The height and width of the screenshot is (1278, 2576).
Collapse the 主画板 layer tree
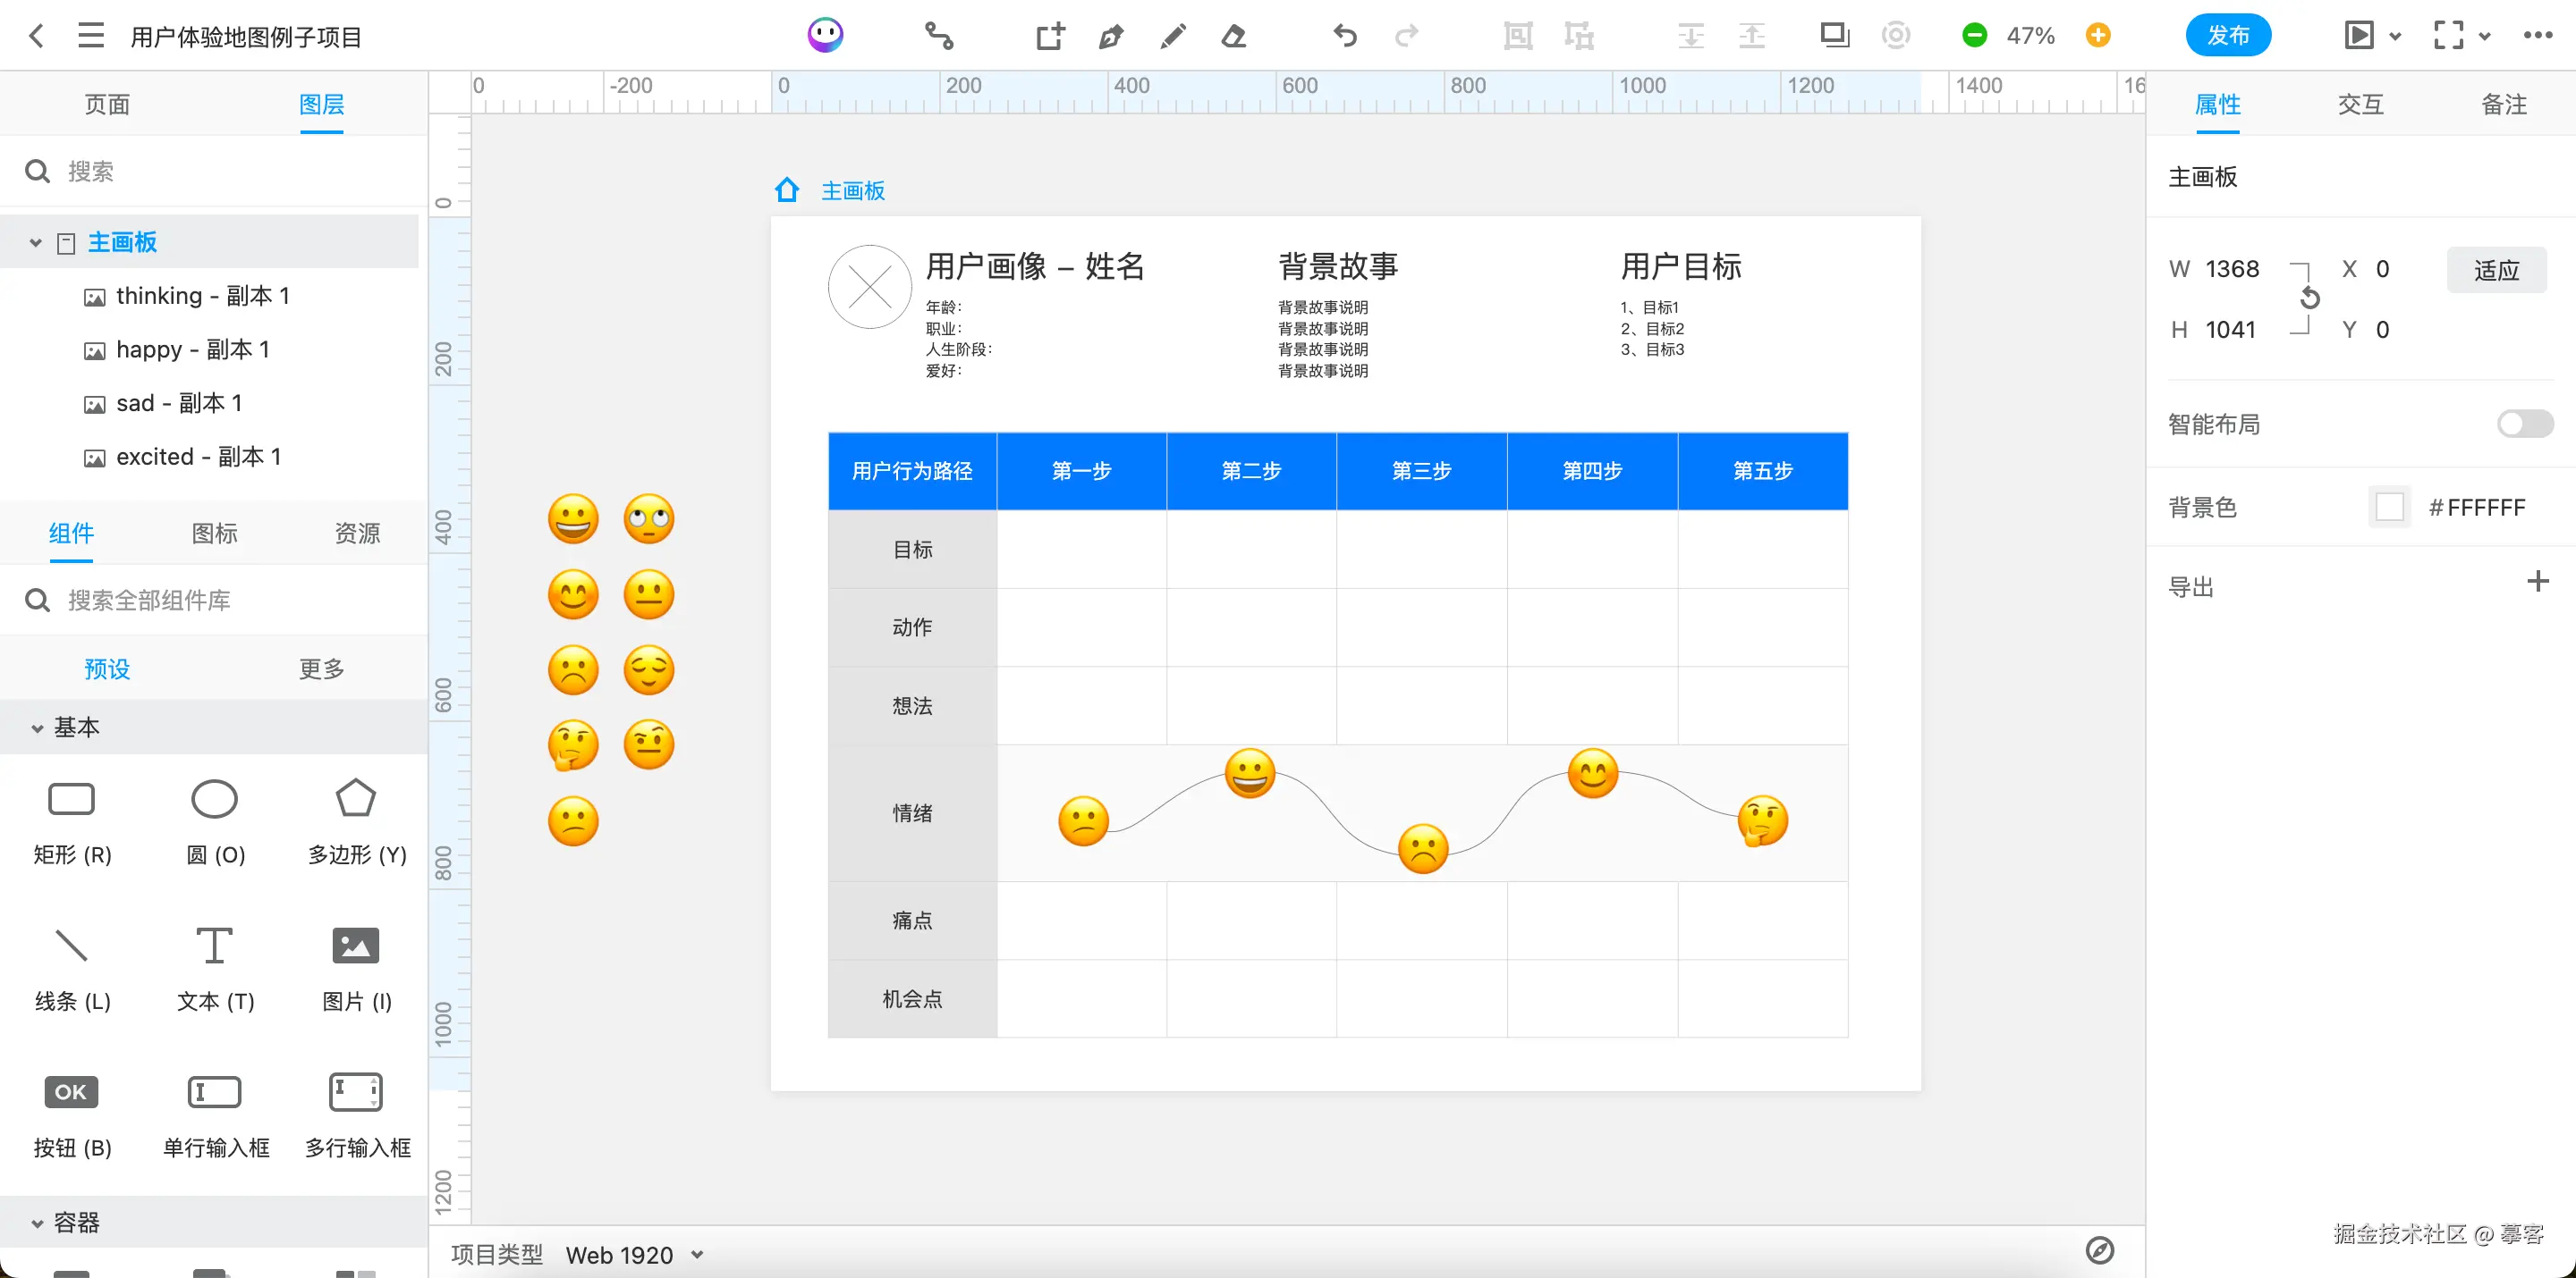point(36,243)
